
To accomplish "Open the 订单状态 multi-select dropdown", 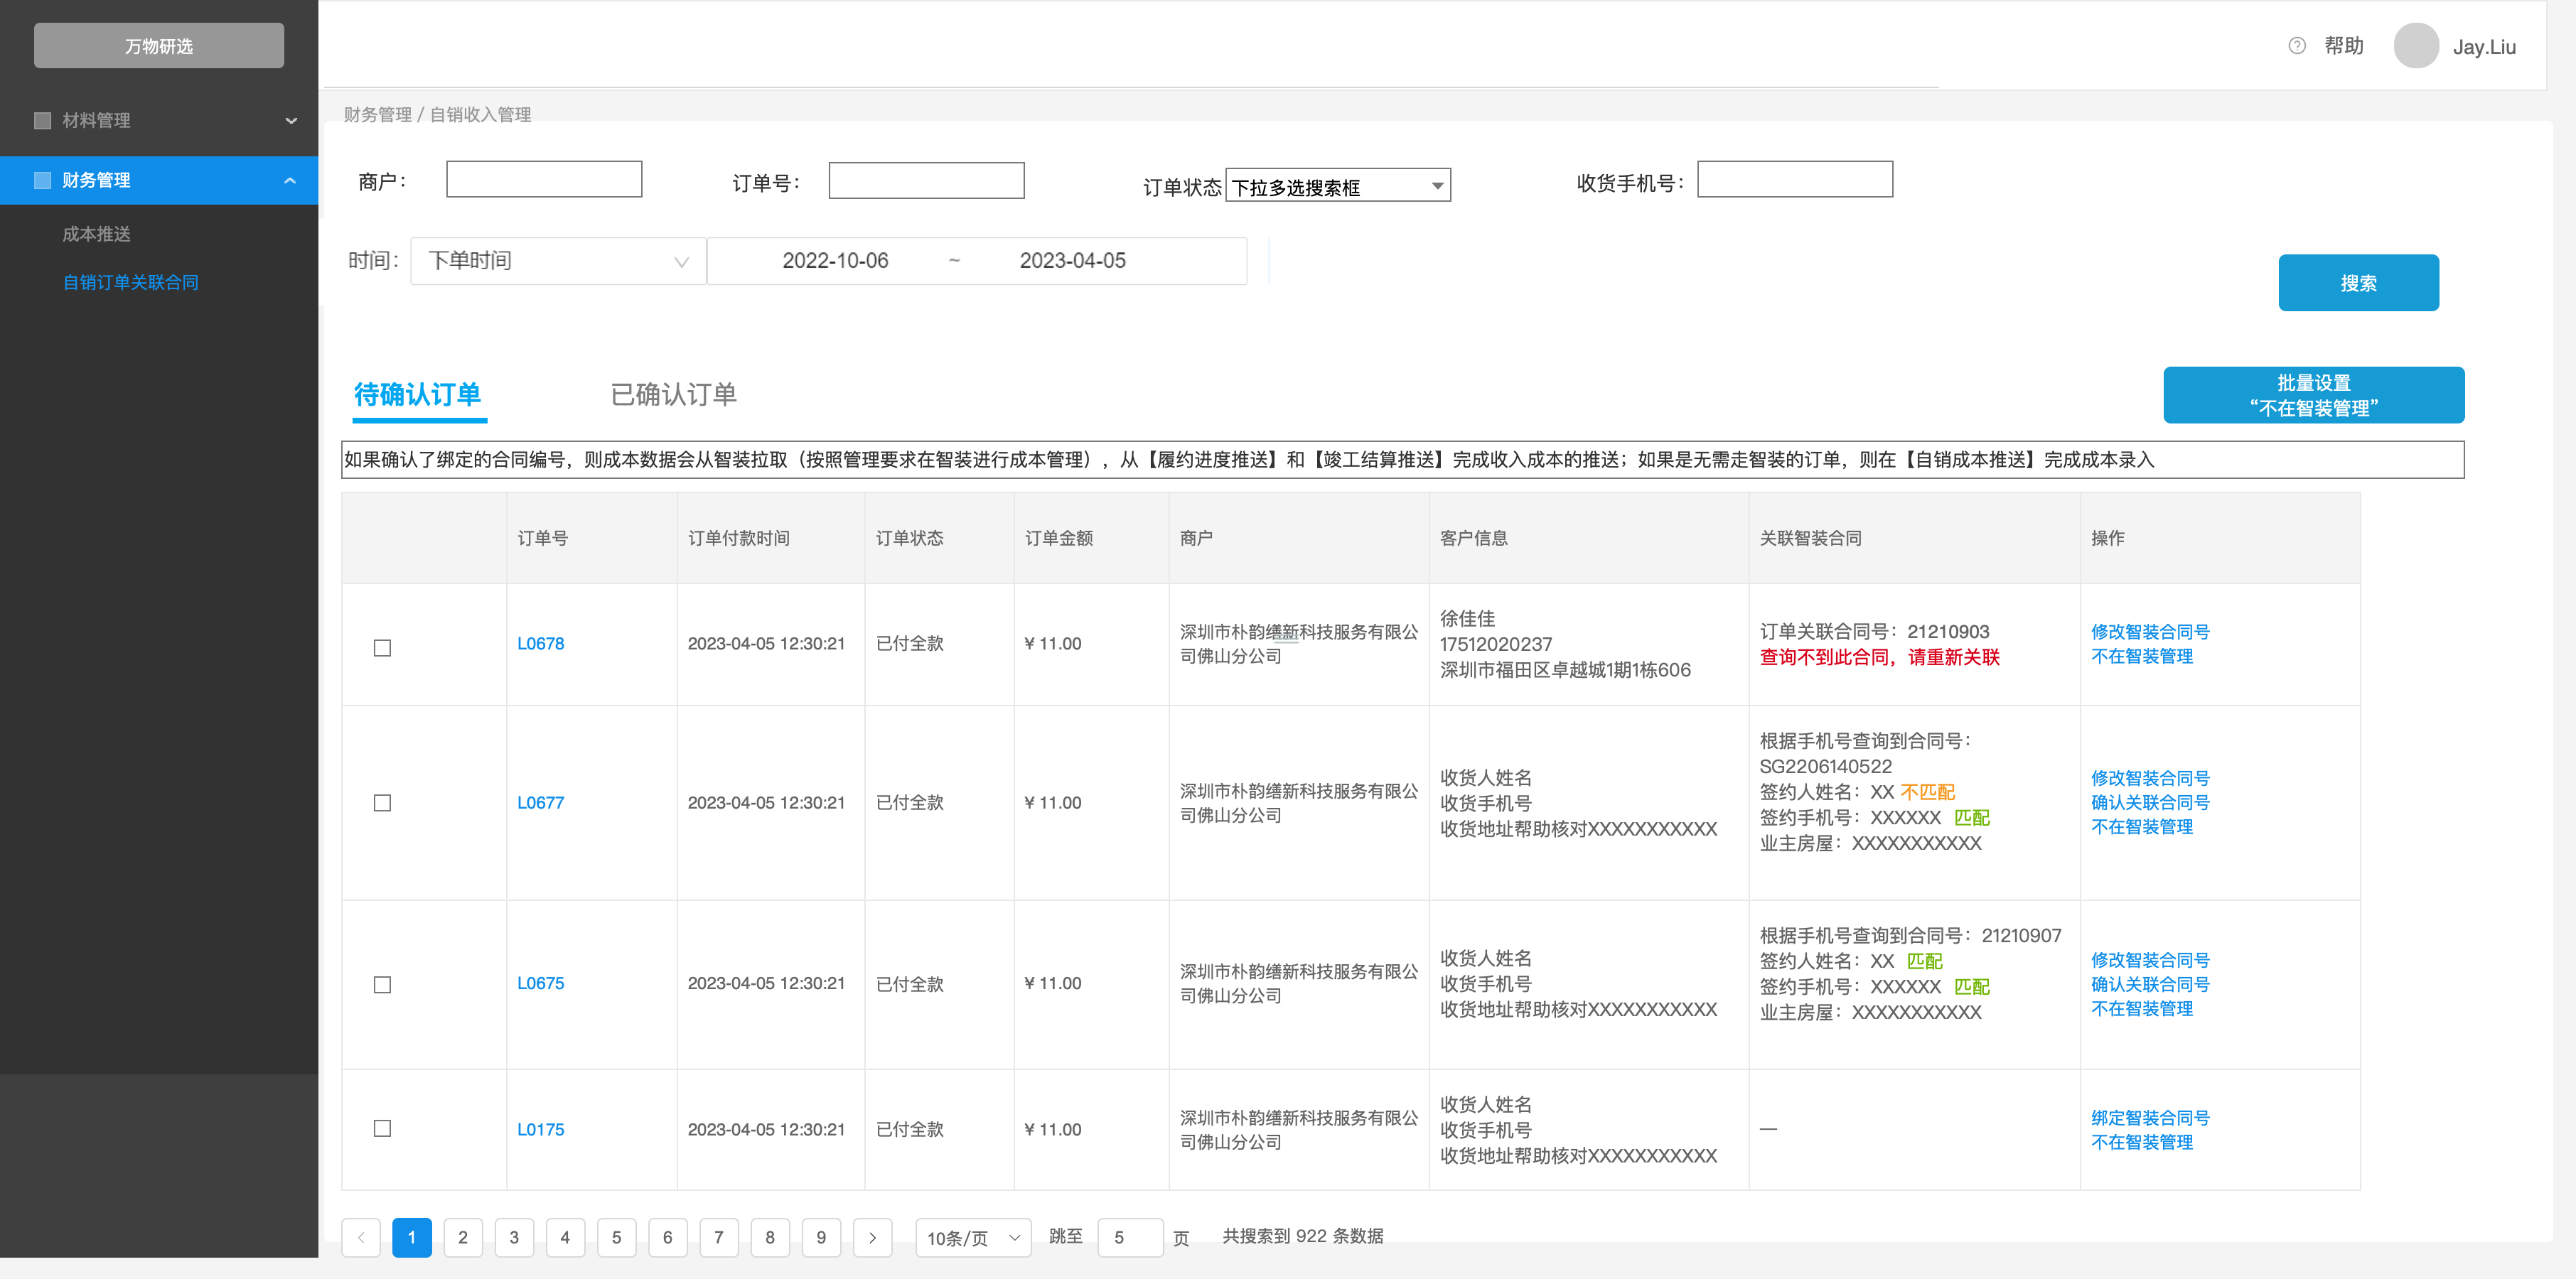I will tap(1337, 186).
